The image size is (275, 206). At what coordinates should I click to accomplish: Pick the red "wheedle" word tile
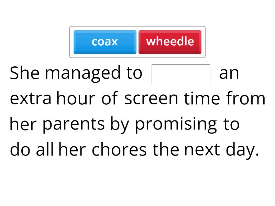point(170,42)
